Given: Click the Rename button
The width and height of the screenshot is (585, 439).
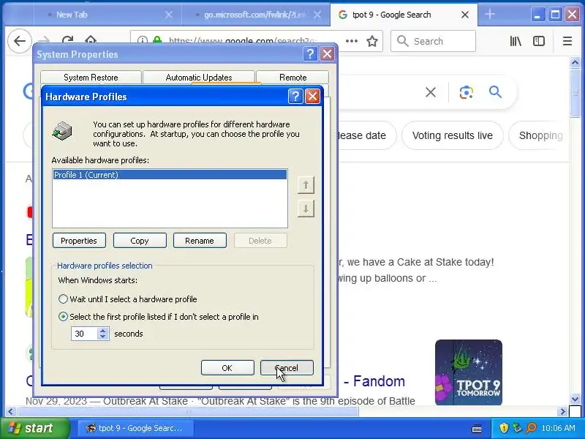Looking at the screenshot, I should tap(200, 241).
